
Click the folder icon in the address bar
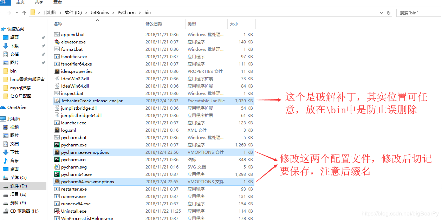(33, 13)
